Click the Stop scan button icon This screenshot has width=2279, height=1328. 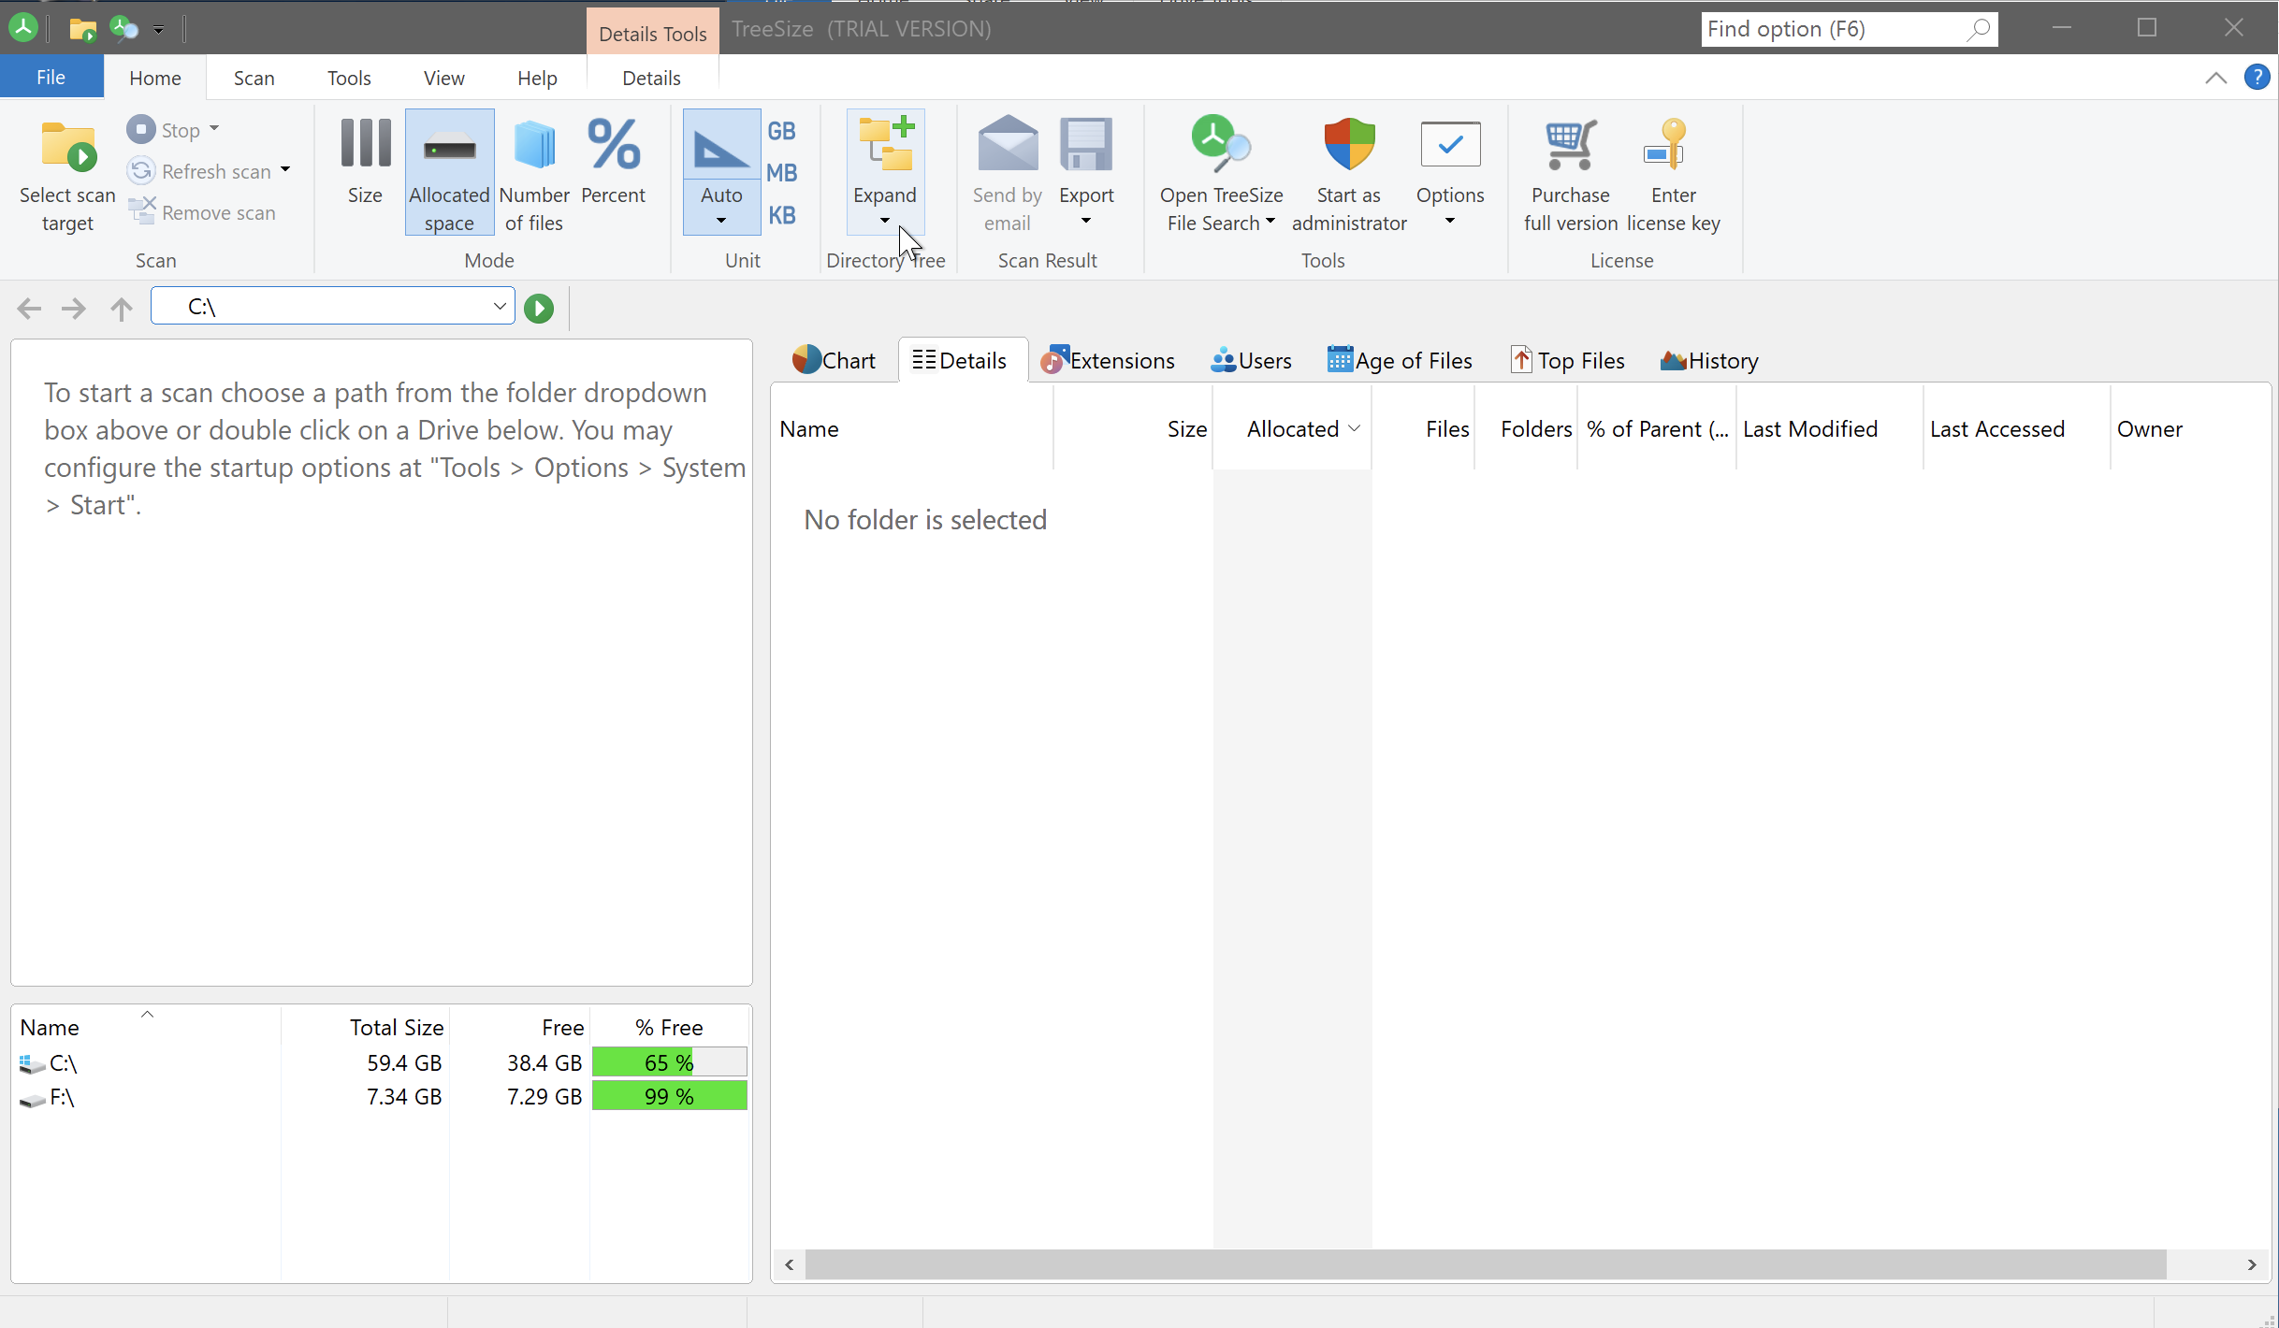tap(141, 129)
